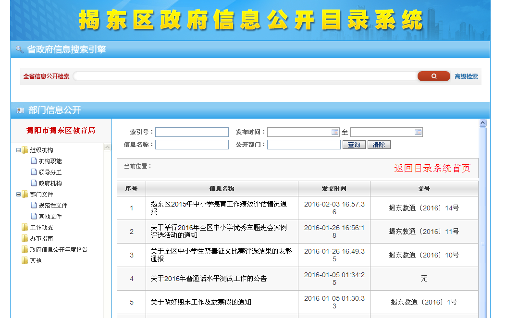This screenshot has width=506, height=318.
Task: Click the 机构职能 document icon
Action: coord(34,160)
